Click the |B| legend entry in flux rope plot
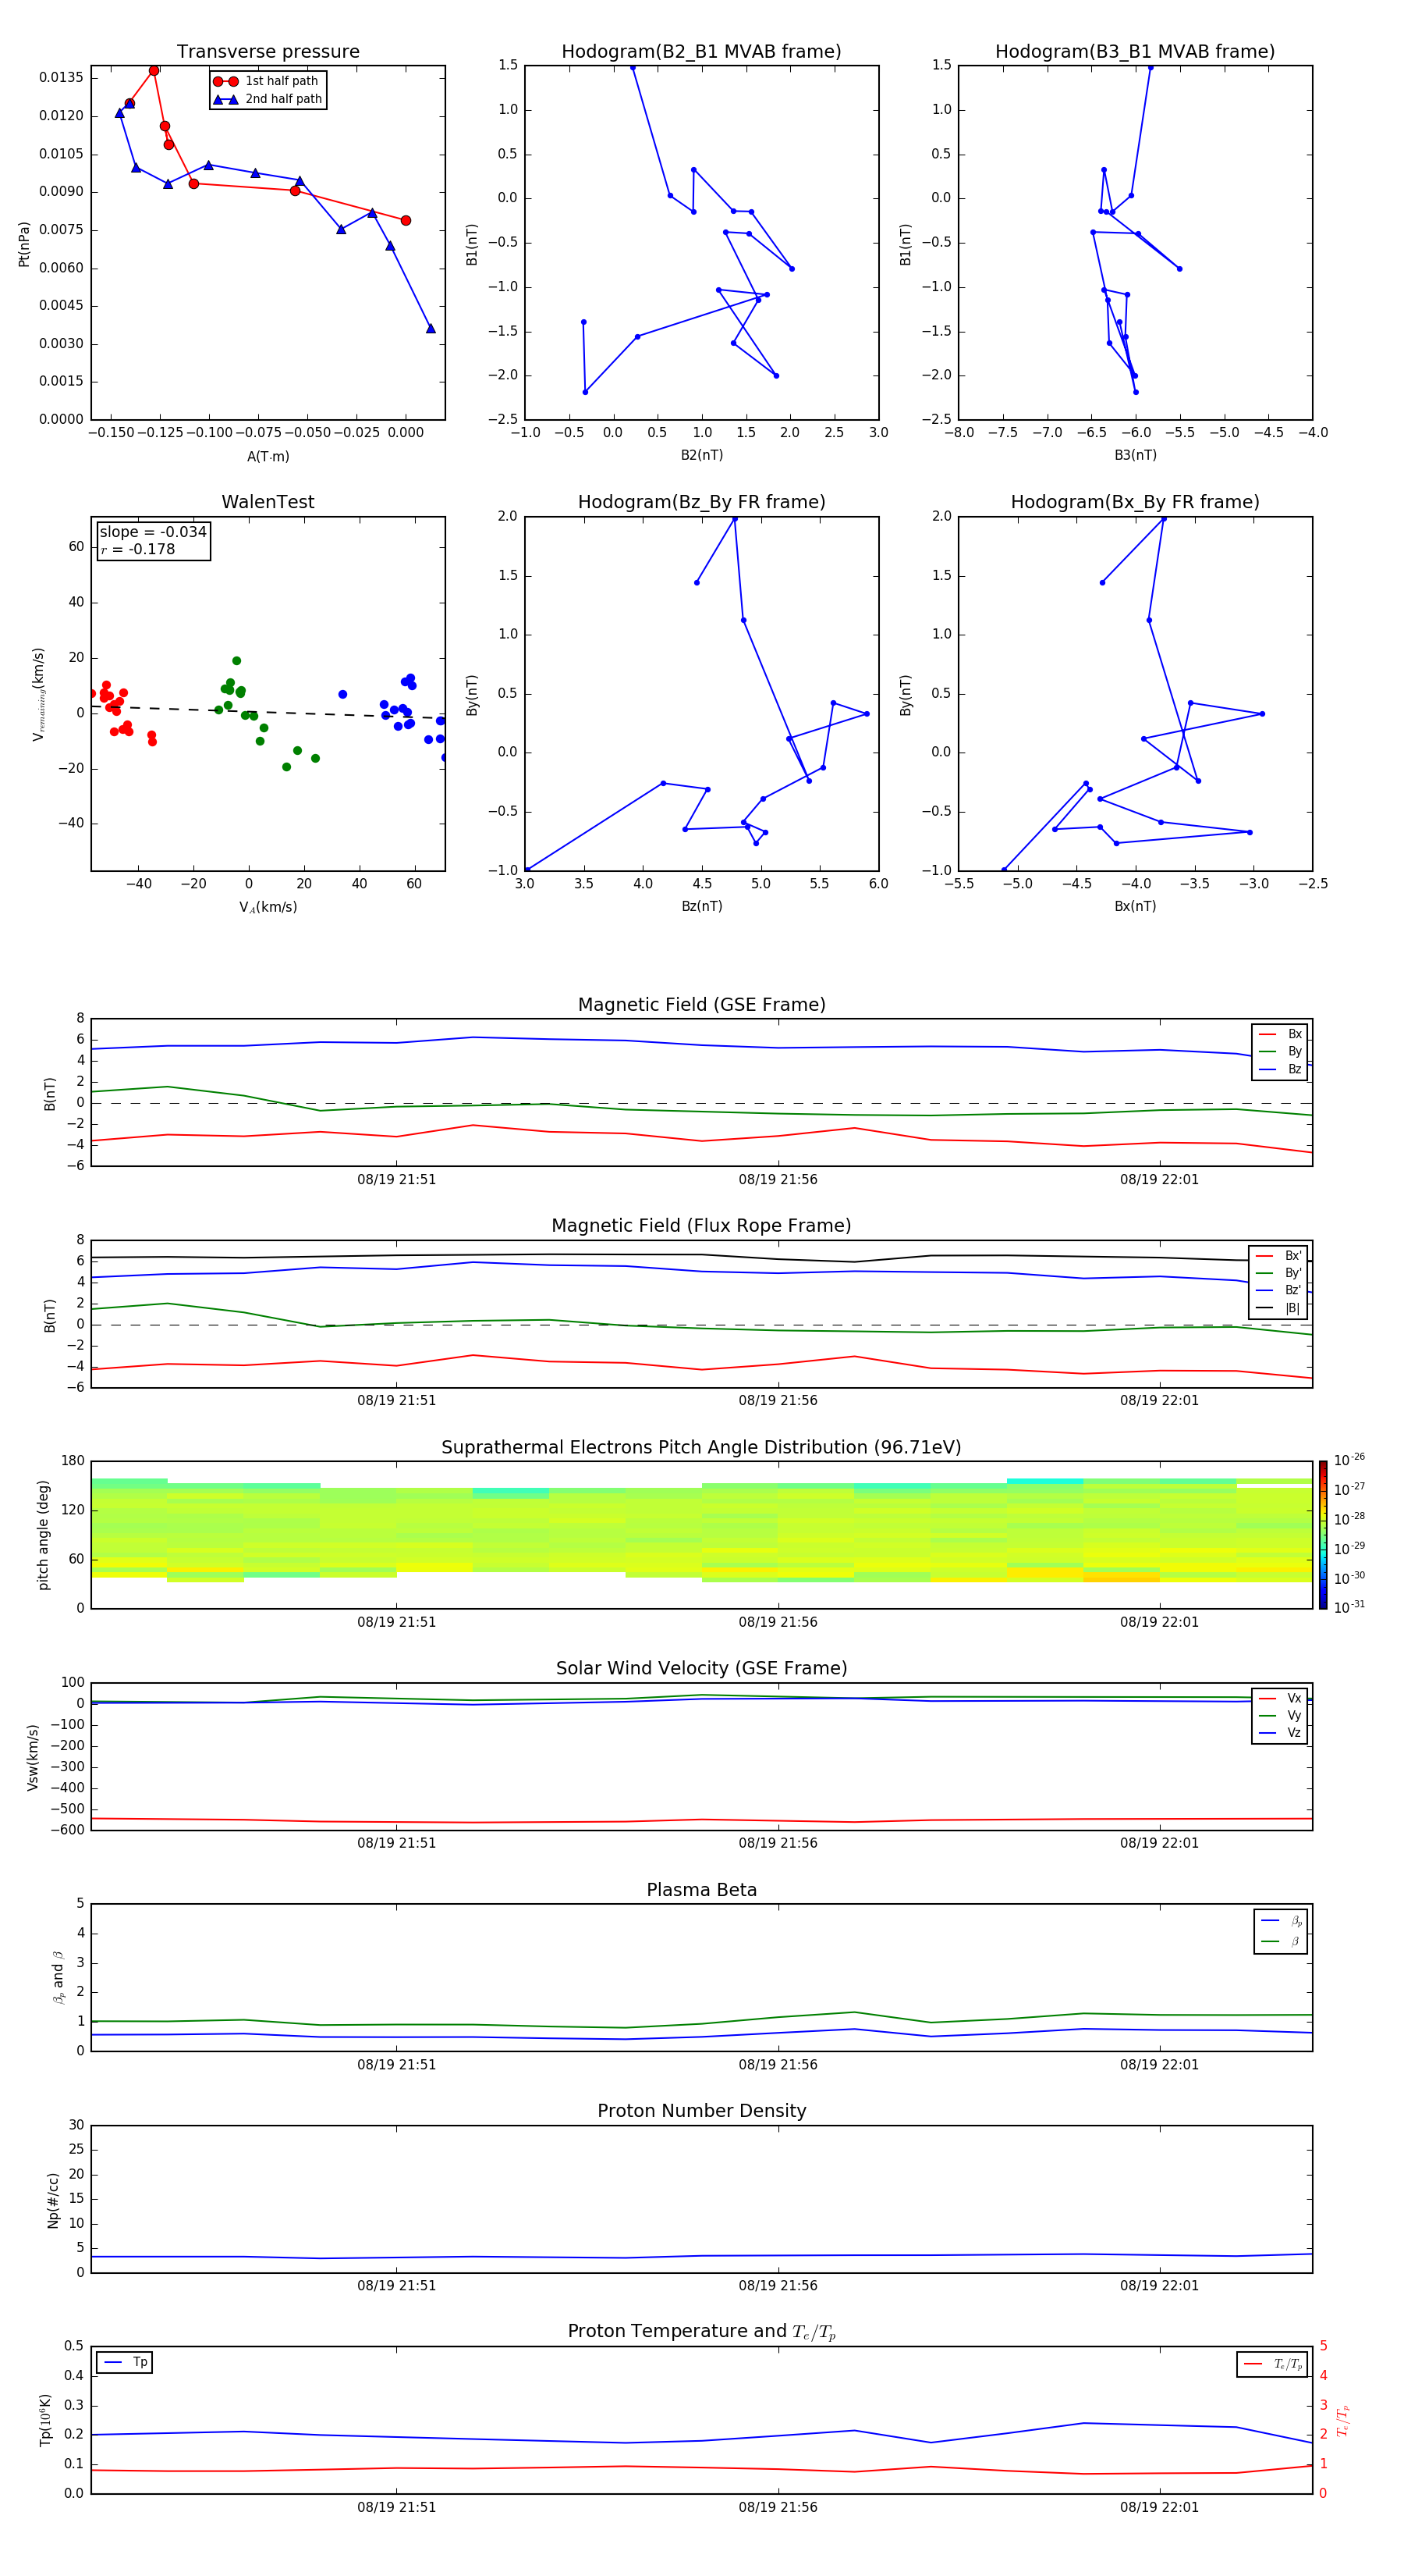This screenshot has width=1404, height=2576. pyautogui.click(x=1278, y=1308)
